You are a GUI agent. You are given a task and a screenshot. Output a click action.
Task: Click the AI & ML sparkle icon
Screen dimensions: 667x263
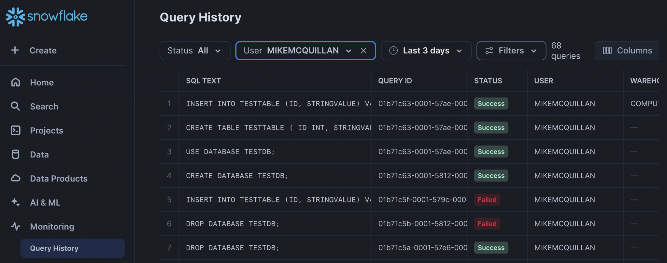(x=16, y=202)
